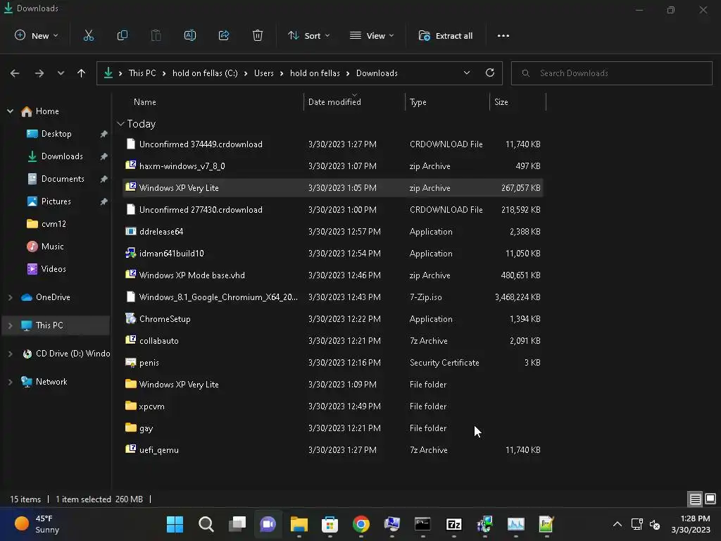Select the ddrelease64 file icon

click(x=130, y=231)
